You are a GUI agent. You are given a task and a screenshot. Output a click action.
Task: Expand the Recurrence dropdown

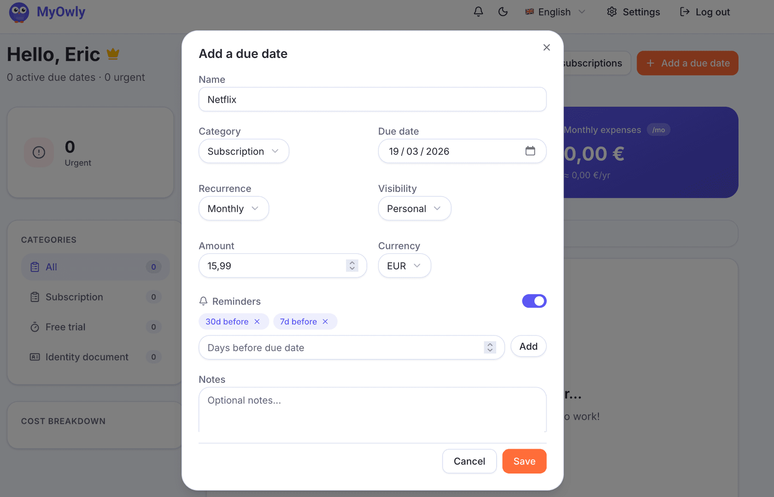point(234,208)
